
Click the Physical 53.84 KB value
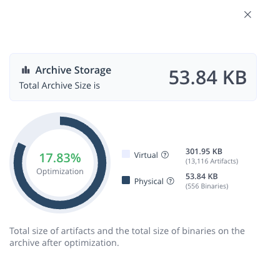202,177
